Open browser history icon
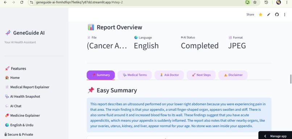This screenshot has height=139, width=292. tap(266, 3)
